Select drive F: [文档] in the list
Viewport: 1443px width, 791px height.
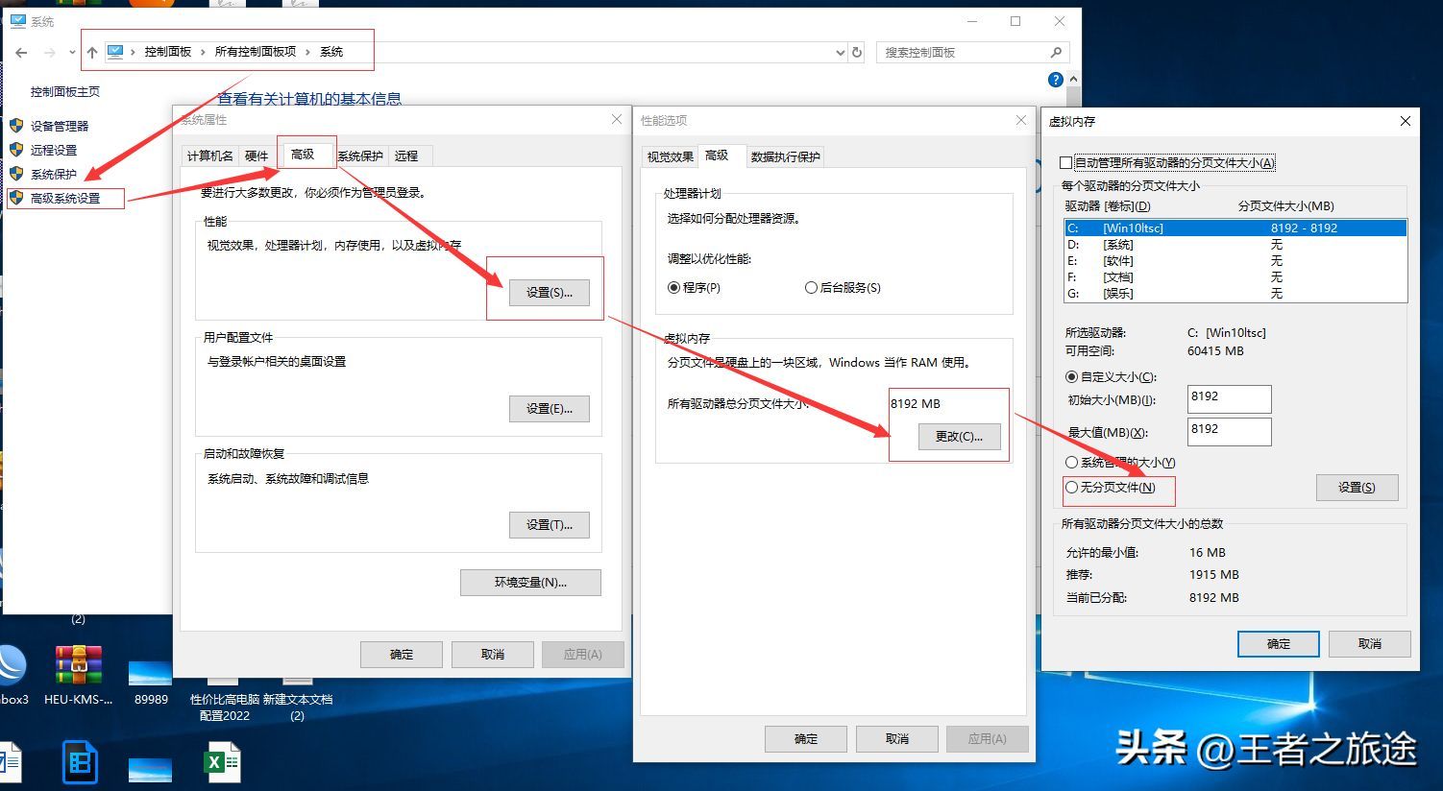tap(1235, 276)
